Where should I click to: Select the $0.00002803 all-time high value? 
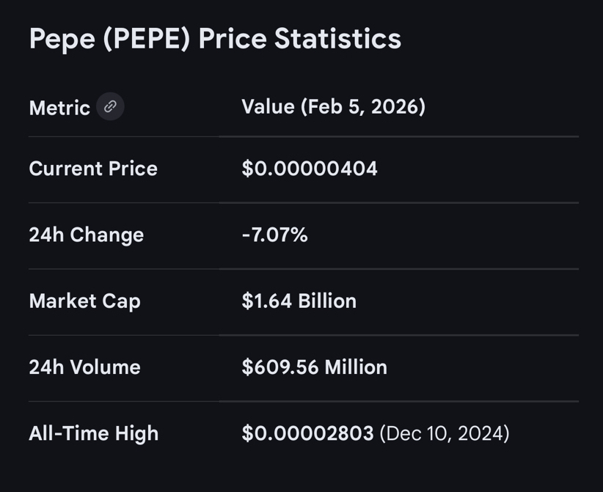tap(307, 433)
